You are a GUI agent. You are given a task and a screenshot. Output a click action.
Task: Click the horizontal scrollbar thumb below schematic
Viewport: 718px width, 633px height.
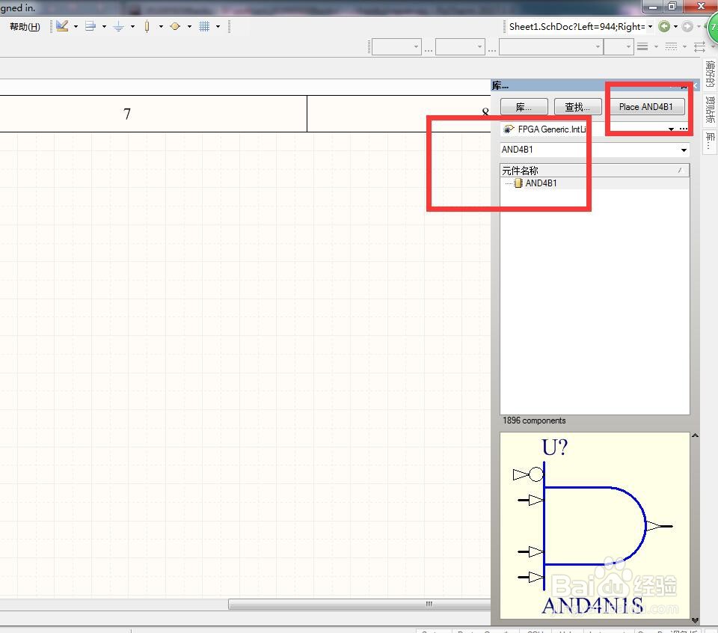tap(360, 604)
